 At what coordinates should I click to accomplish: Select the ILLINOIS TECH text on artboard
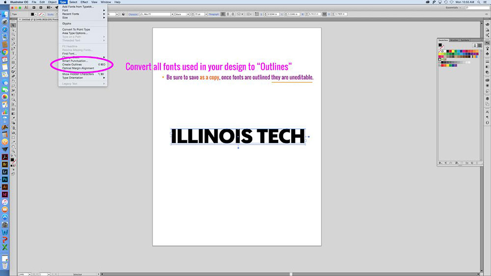pos(238,136)
